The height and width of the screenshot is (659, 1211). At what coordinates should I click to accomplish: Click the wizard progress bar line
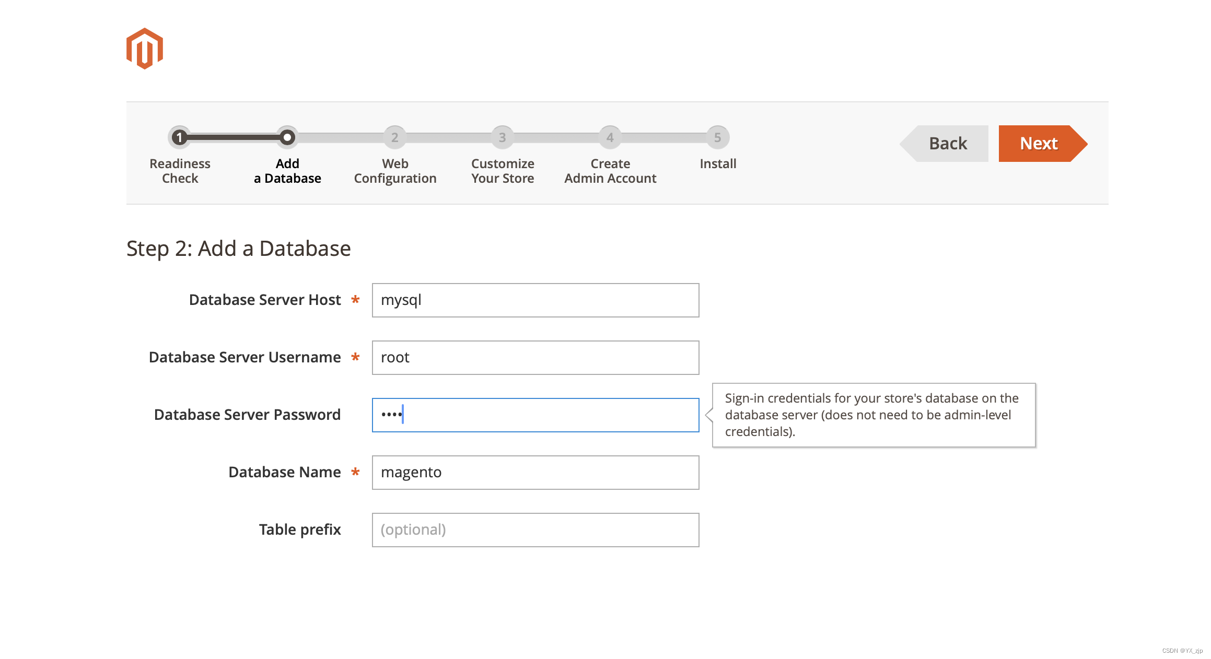pos(234,137)
